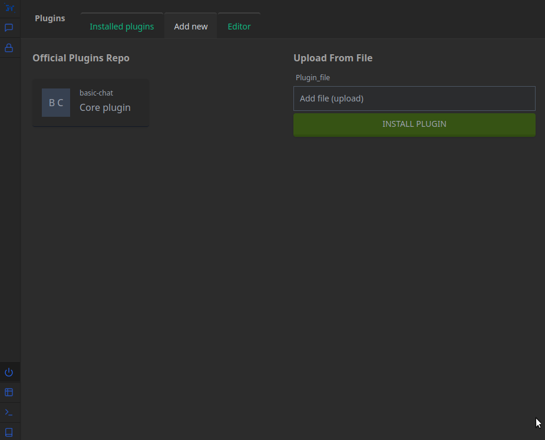
Task: Open the chat icon in the sidebar
Action: click(9, 28)
